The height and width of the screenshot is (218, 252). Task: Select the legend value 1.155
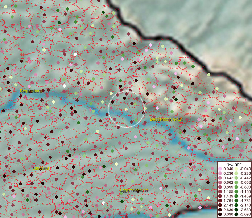[x=228, y=191]
